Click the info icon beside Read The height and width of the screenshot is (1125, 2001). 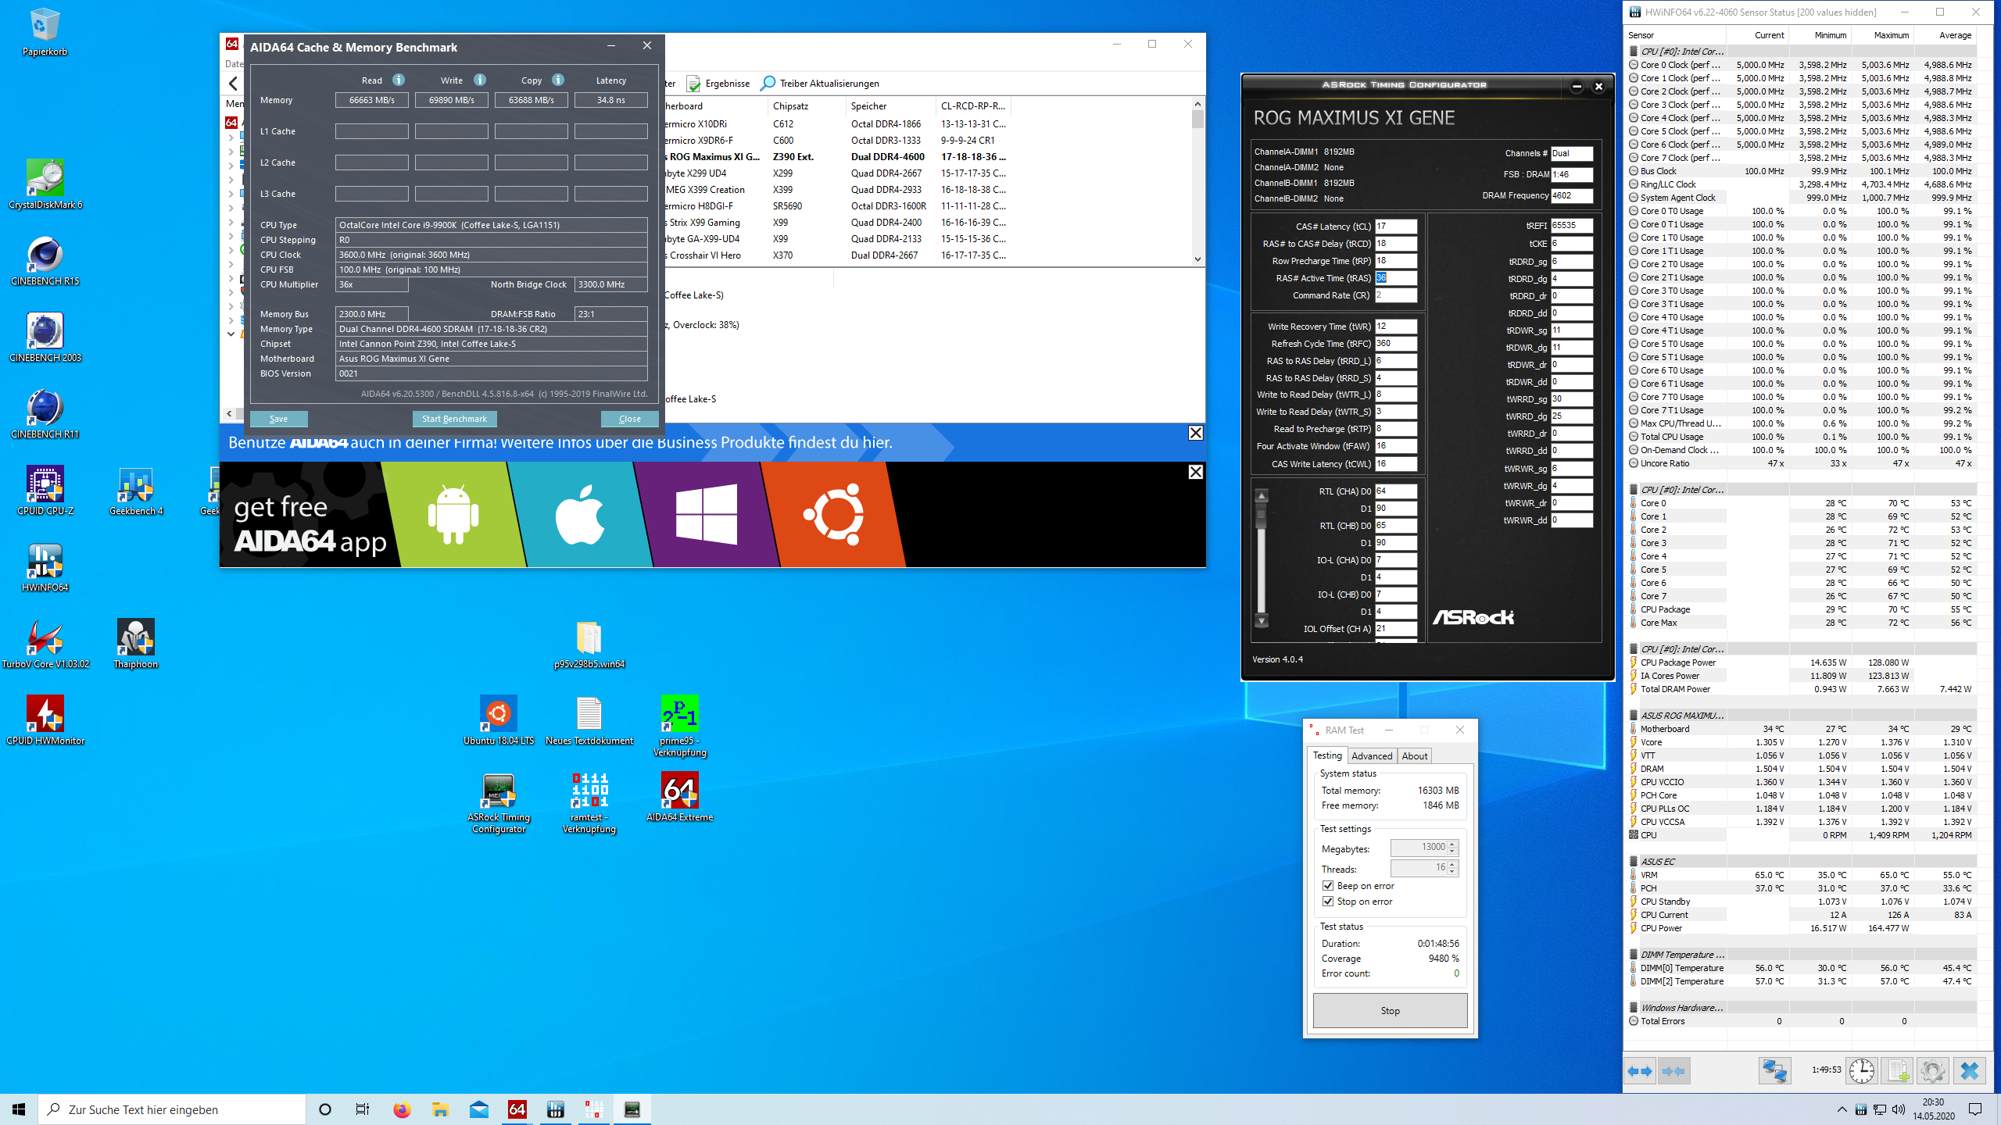tap(399, 80)
